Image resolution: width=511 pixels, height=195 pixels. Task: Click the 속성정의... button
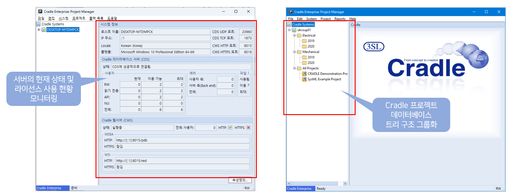[x=240, y=179]
